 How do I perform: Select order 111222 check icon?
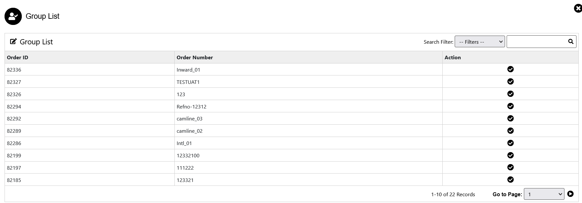511,167
